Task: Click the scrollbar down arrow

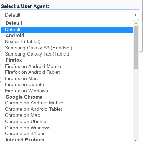Action: 136,140
